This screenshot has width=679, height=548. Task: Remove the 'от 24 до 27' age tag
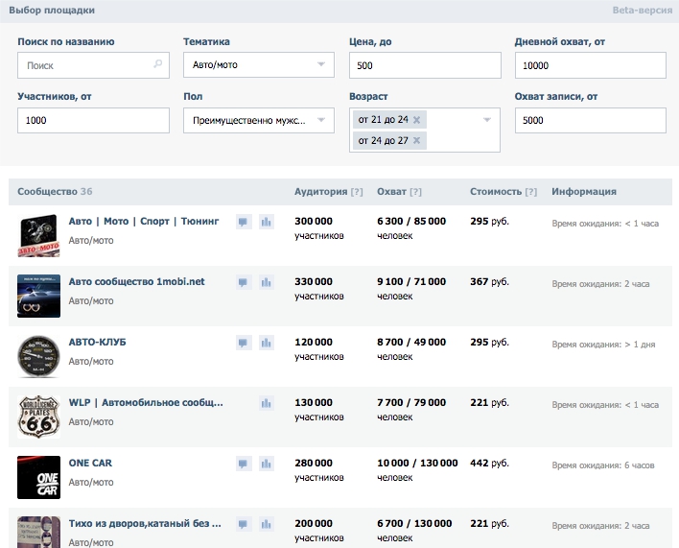tap(418, 141)
